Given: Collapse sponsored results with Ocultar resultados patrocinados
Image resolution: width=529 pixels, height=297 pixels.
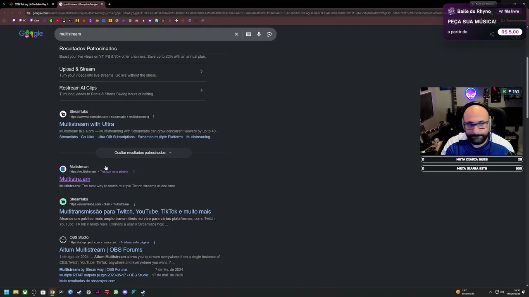Looking at the screenshot, I should pos(143,153).
